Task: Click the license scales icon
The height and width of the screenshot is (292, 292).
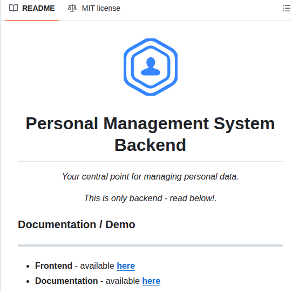Action: [72, 8]
